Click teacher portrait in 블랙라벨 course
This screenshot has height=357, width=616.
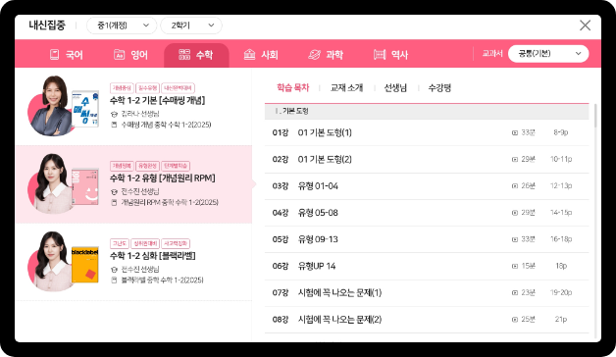click(51, 262)
